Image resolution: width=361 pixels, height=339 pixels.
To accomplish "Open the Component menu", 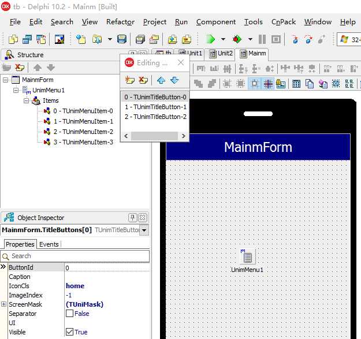I will pos(216,22).
